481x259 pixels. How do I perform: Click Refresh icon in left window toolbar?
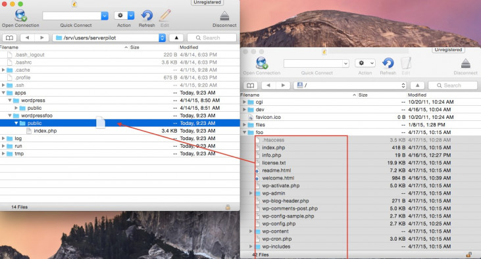click(147, 15)
